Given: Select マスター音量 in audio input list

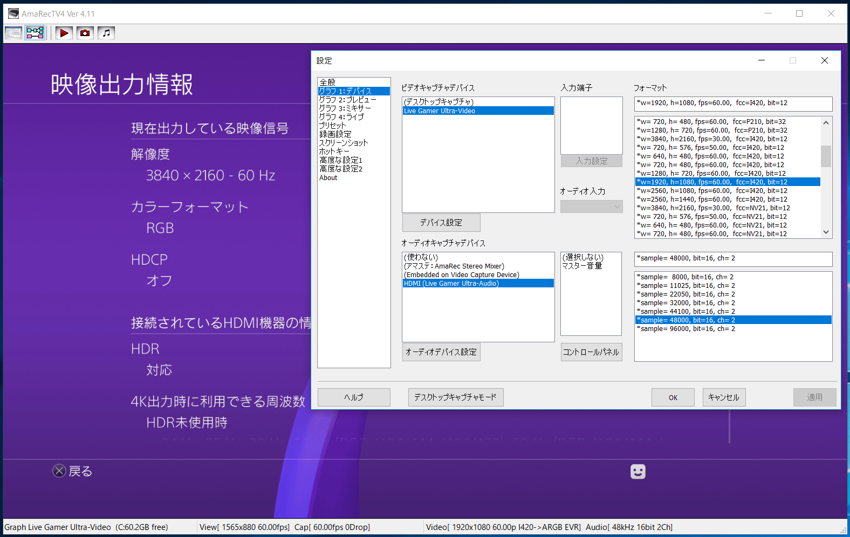Looking at the screenshot, I should 591,266.
